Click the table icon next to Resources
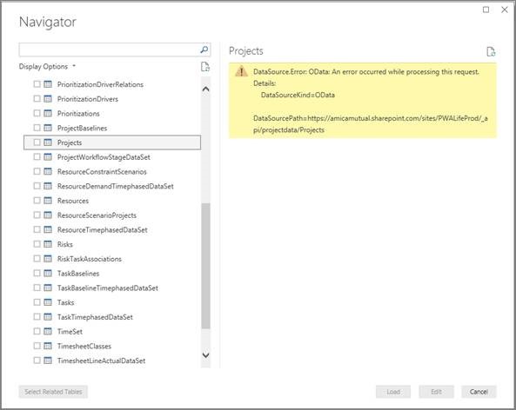516x410 pixels. (x=48, y=201)
